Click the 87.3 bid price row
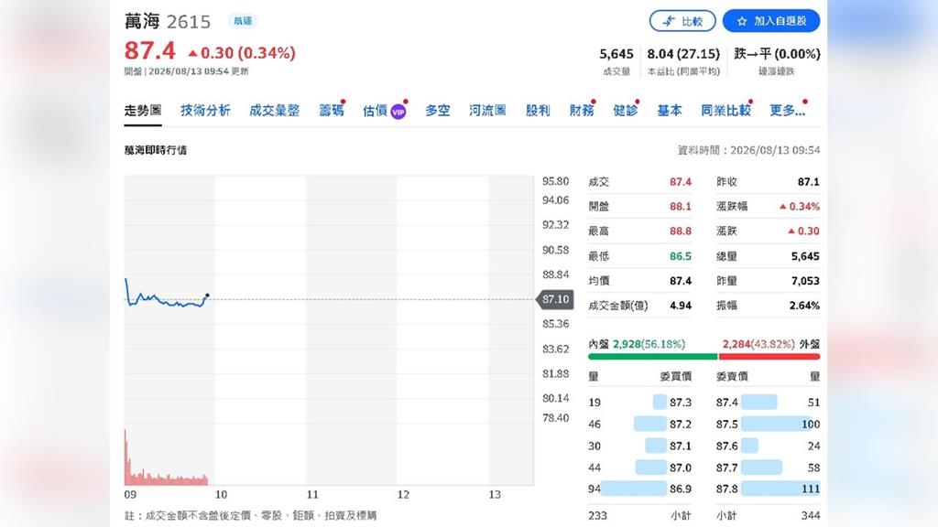Screen dimensions: 938x527 (x=640, y=403)
